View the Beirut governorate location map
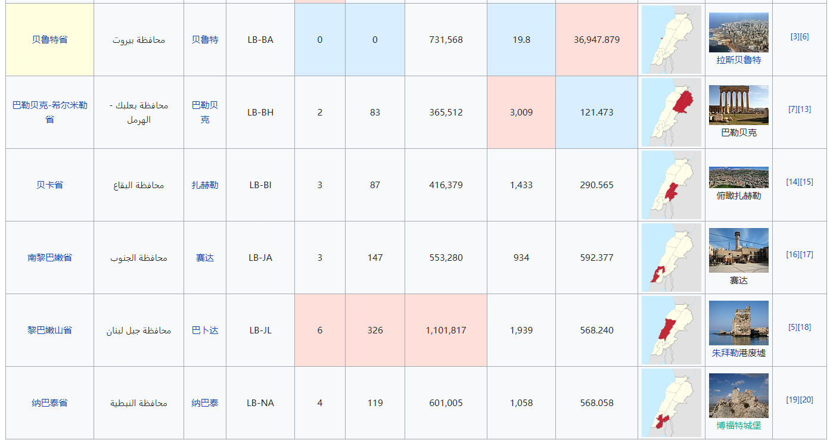833x440 pixels. pyautogui.click(x=671, y=40)
